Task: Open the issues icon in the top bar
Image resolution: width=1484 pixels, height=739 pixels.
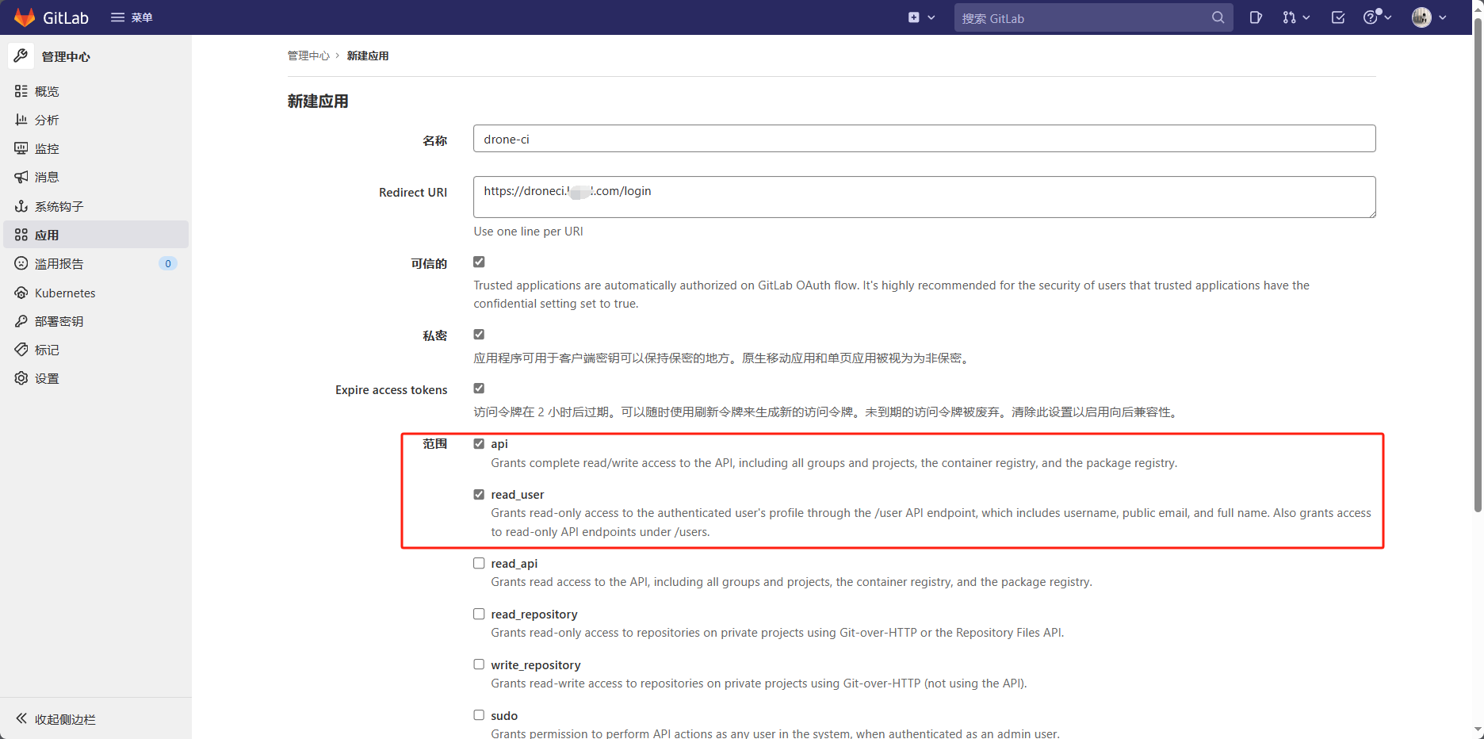Action: click(1256, 17)
